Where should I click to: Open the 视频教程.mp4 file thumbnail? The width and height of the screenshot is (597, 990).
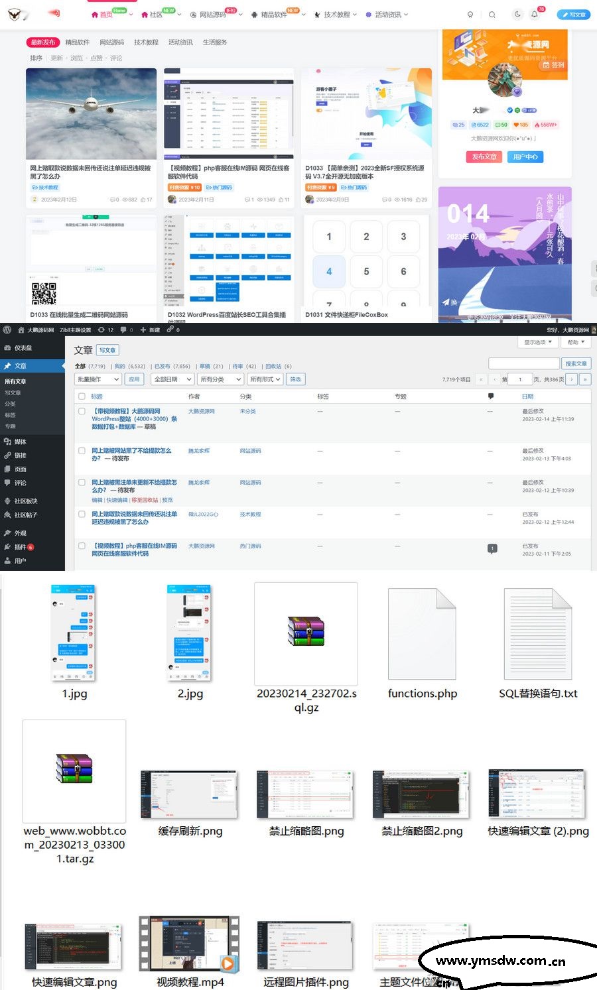coord(189,945)
